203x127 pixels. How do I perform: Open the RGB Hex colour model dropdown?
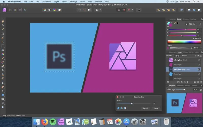point(195,24)
